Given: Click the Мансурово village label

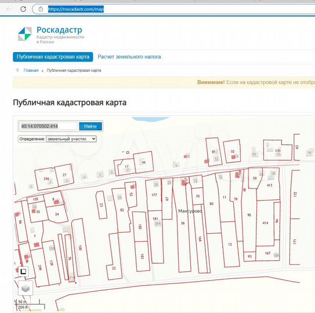Looking at the screenshot, I should pos(190,211).
